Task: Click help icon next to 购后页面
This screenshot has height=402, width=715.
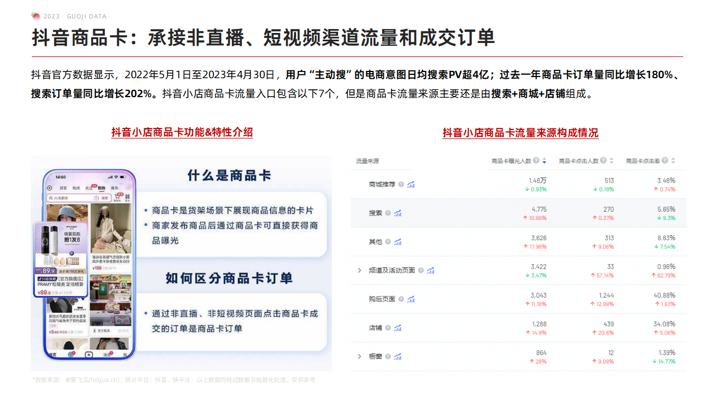Action: click(401, 299)
